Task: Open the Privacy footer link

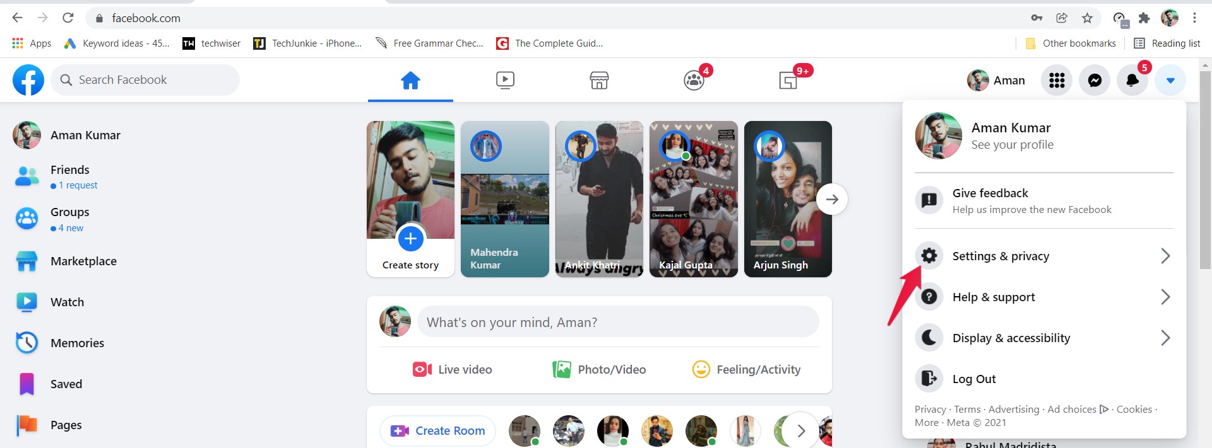Action: 930,410
